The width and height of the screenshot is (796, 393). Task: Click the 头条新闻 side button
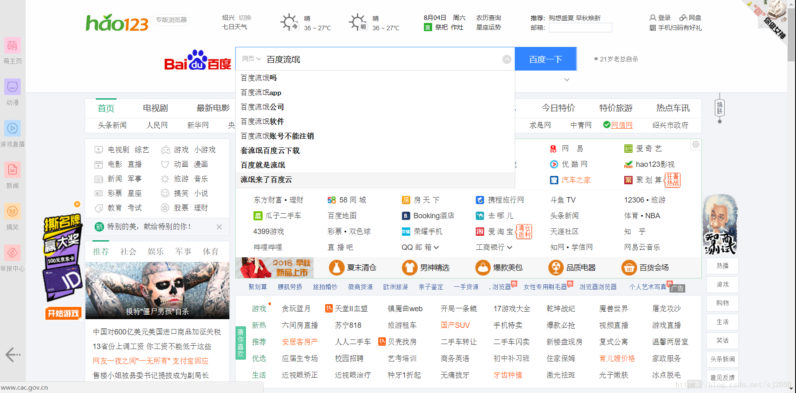pyautogui.click(x=723, y=359)
